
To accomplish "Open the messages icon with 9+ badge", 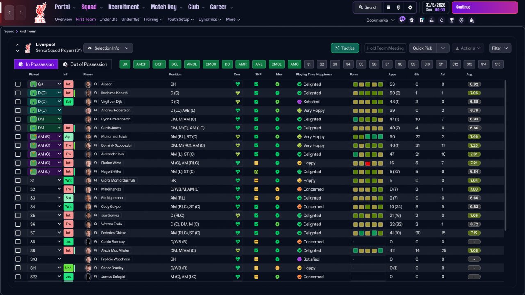I will coord(402,20).
